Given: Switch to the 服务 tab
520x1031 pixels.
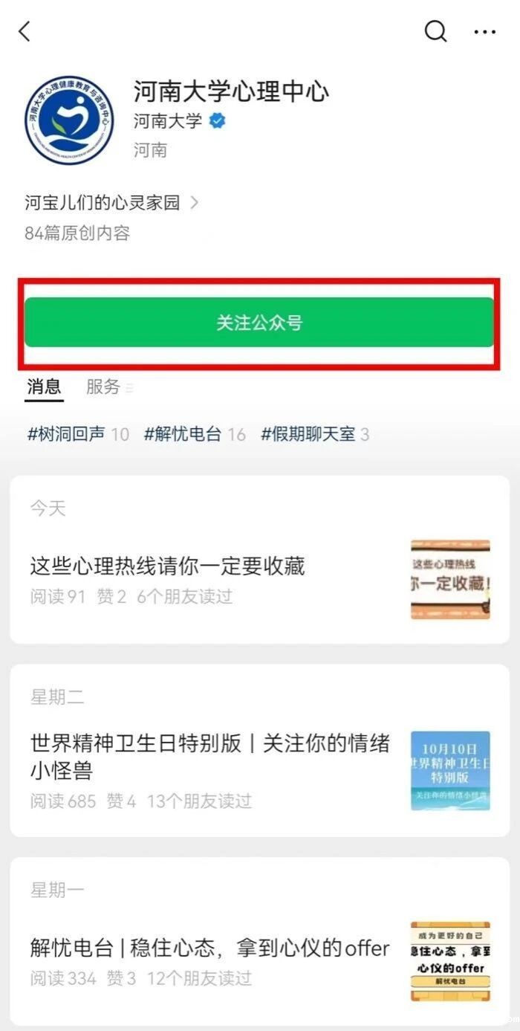Looking at the screenshot, I should pos(103,387).
